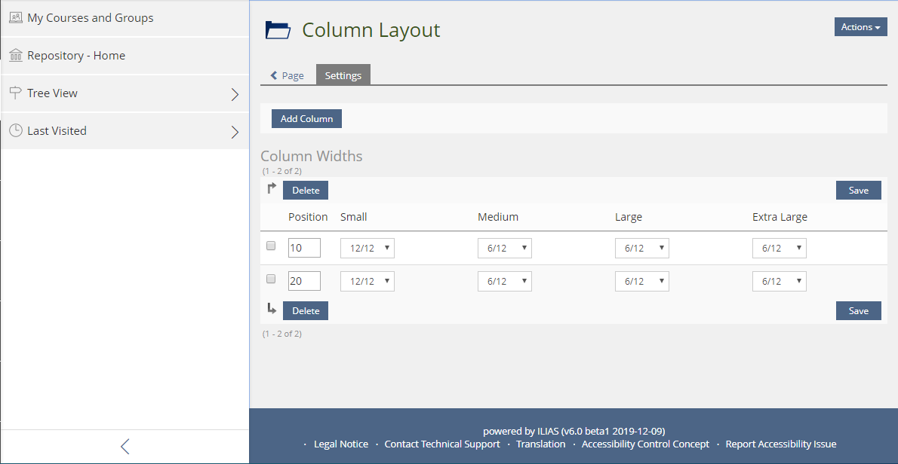
Task: Click the Last Visited clock icon
Action: (x=16, y=130)
